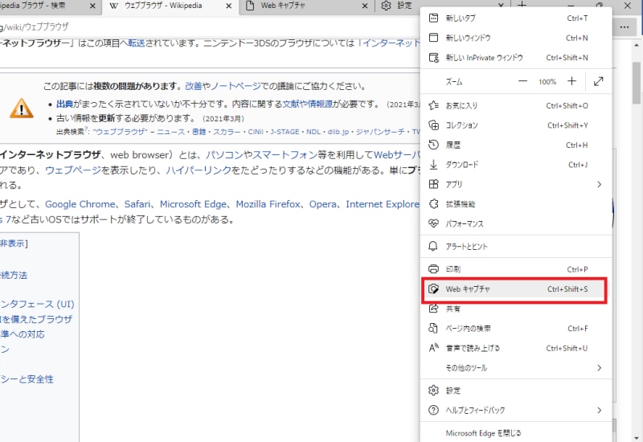Expand the その他のツール submenu

coord(599,368)
